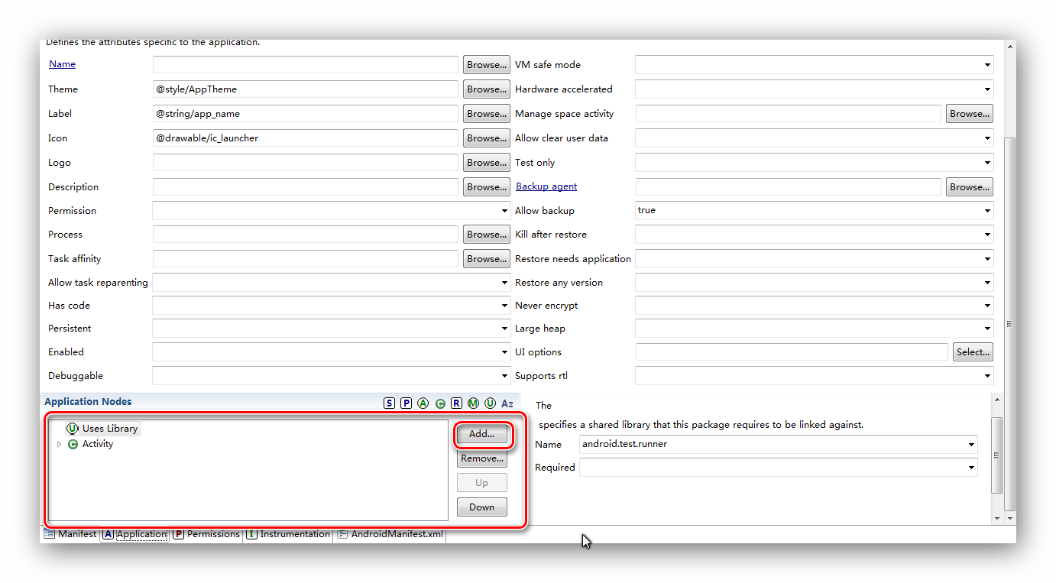Viewport: 1056px width, 583px height.
Task: Click Select... for UI options
Action: pos(973,352)
